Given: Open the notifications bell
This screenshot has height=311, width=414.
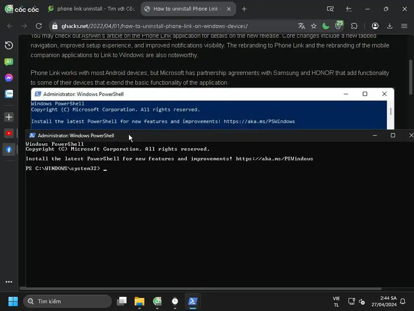Looking at the screenshot, I should point(403,301).
